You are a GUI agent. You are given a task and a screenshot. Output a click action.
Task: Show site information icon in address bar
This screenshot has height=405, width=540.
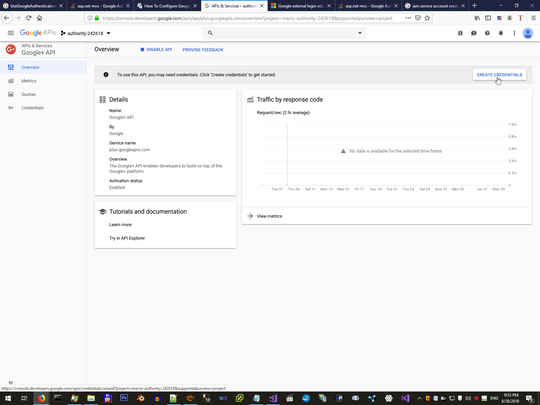pos(90,18)
